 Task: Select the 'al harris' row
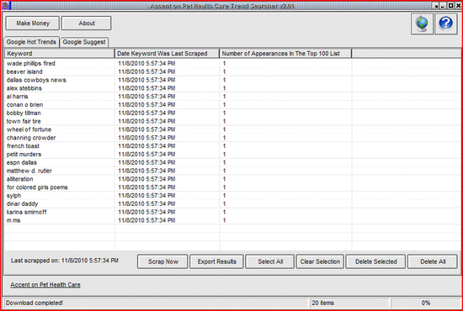point(232,97)
